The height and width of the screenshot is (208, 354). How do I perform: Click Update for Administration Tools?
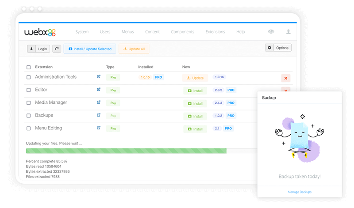tap(195, 78)
